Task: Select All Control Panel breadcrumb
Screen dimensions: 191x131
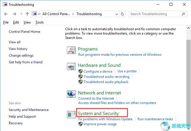Action: click(56, 14)
